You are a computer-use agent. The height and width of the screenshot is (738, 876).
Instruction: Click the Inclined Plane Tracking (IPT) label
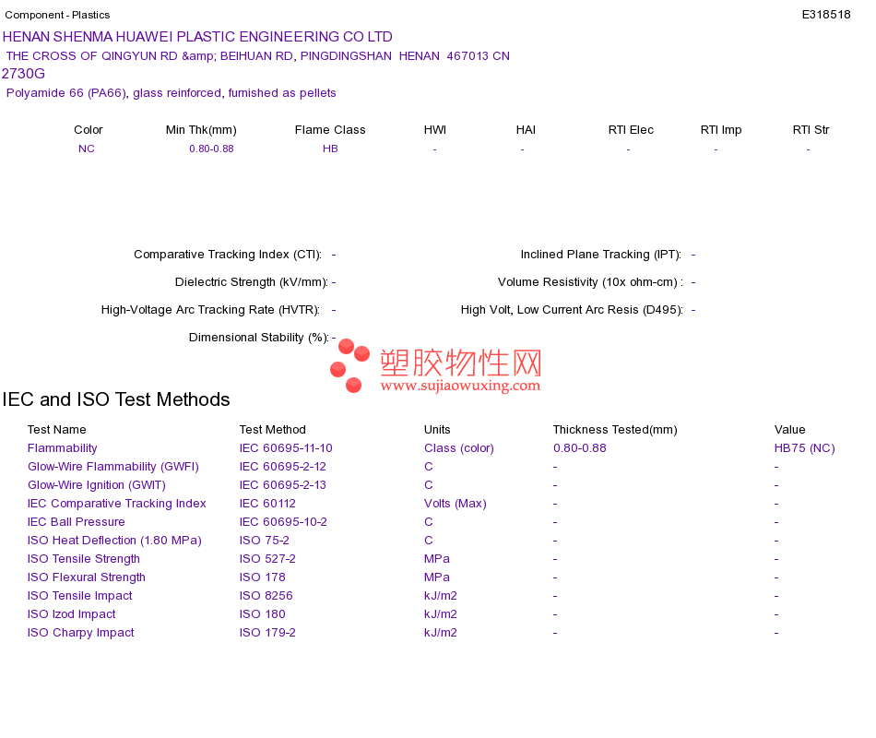coord(601,255)
